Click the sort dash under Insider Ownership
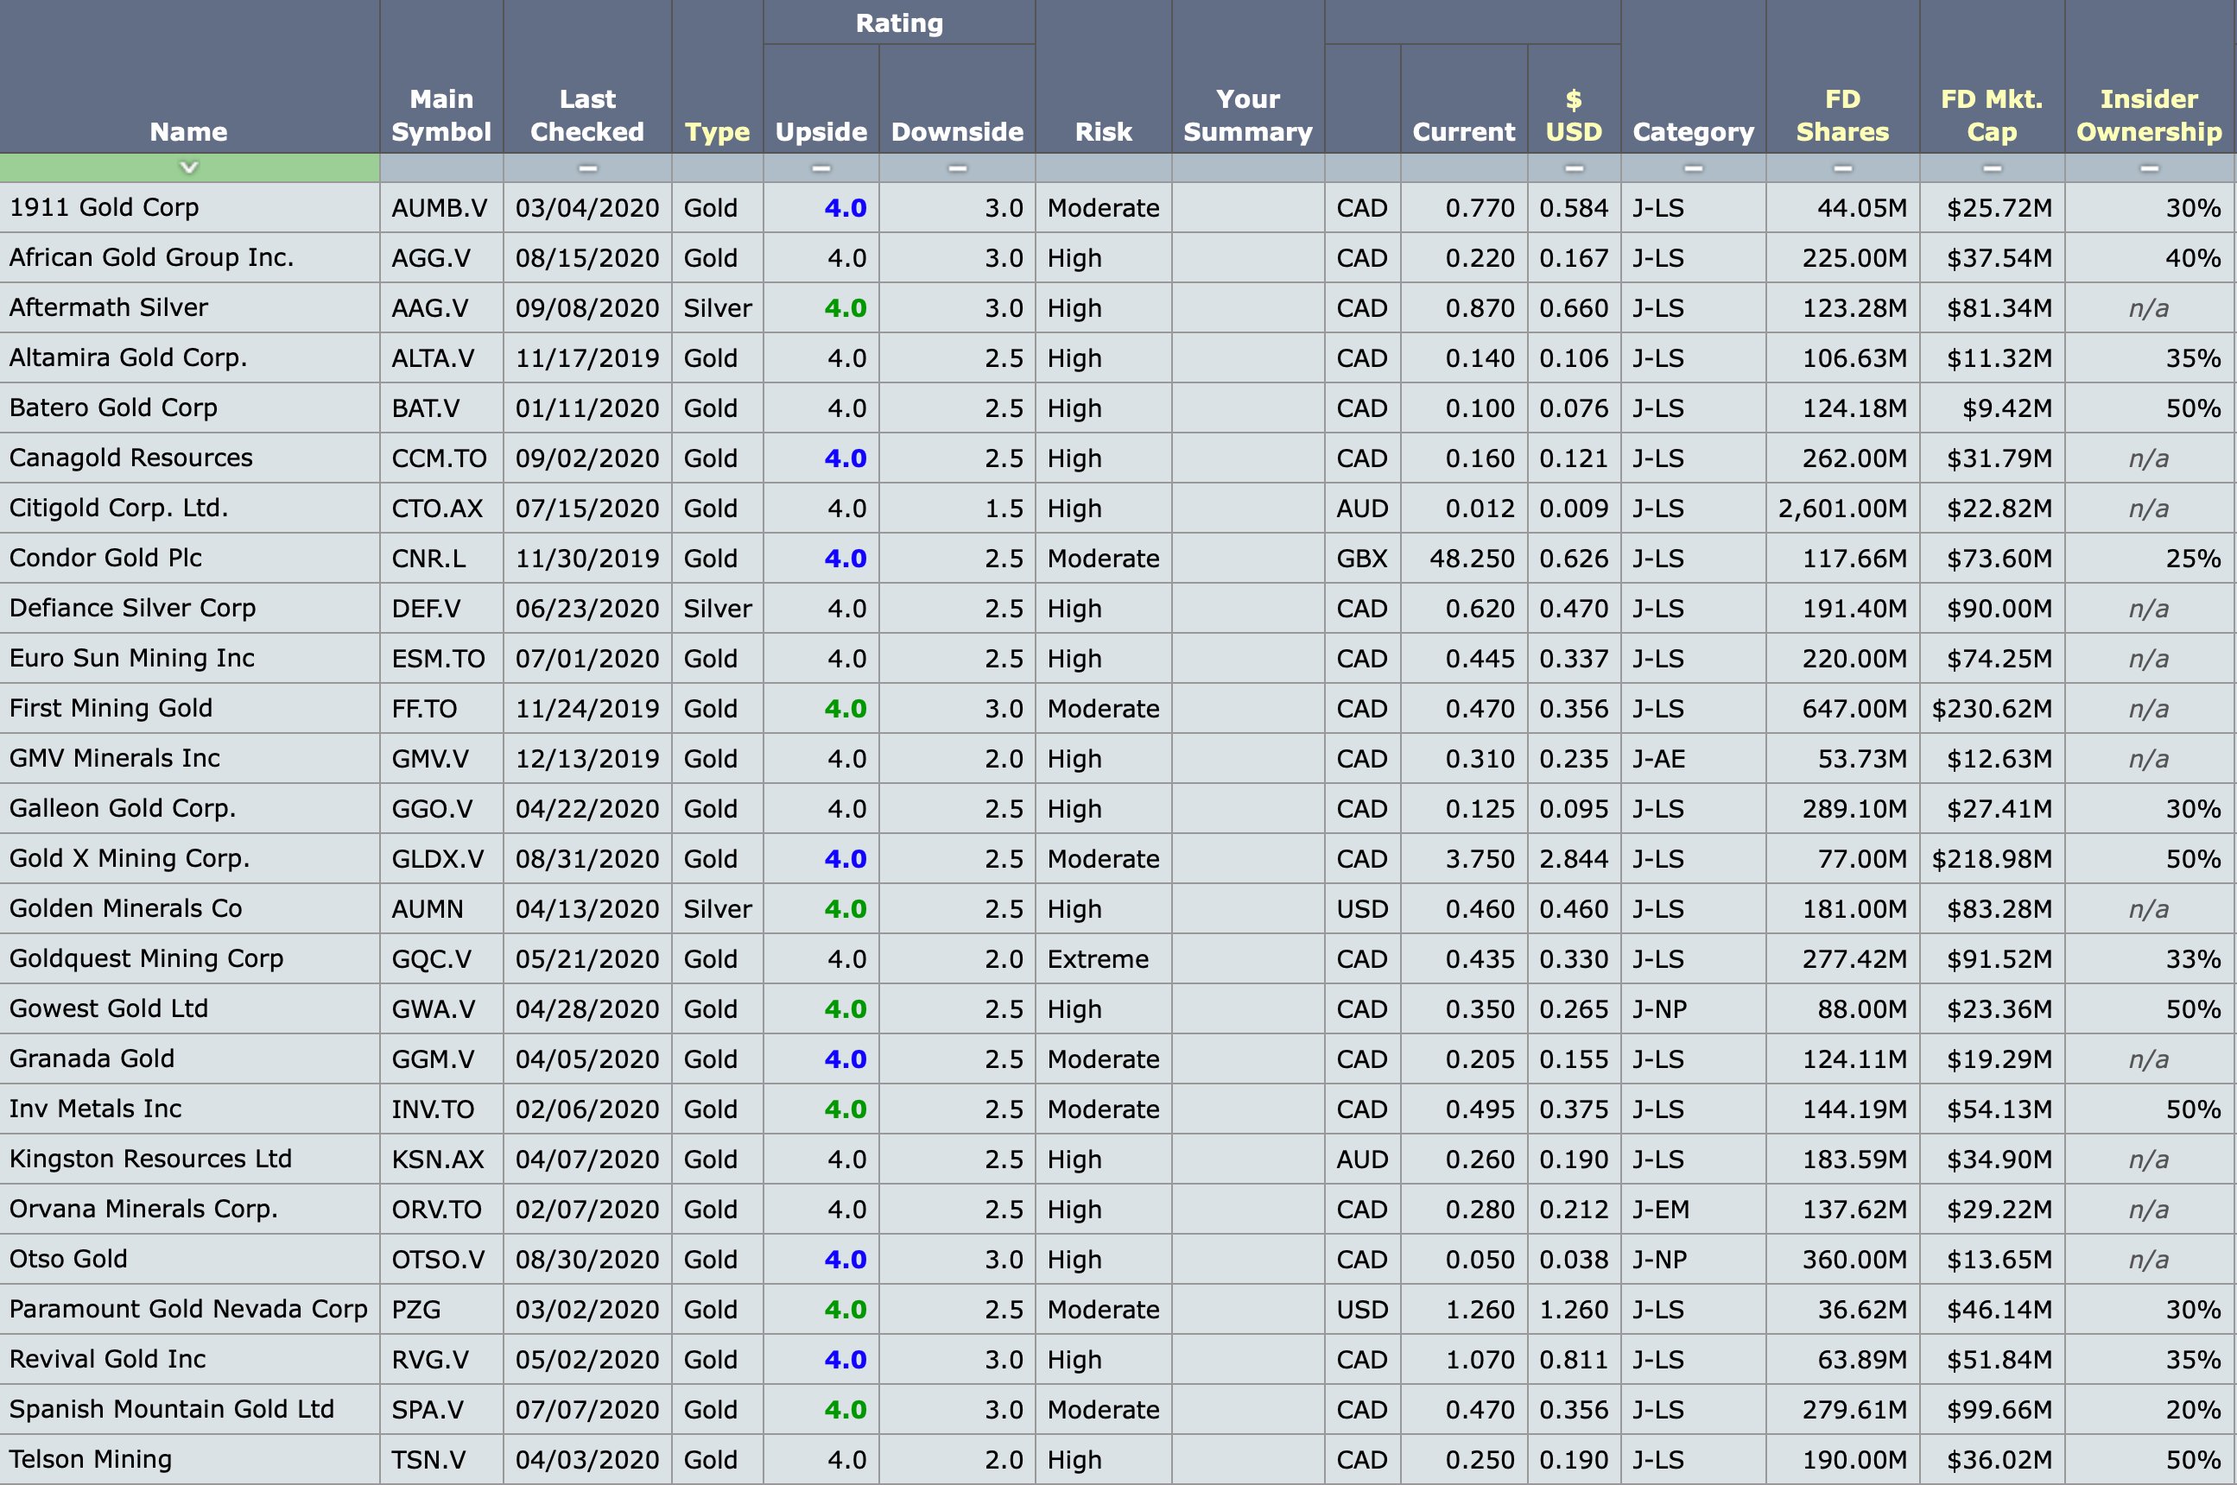 2149,168
